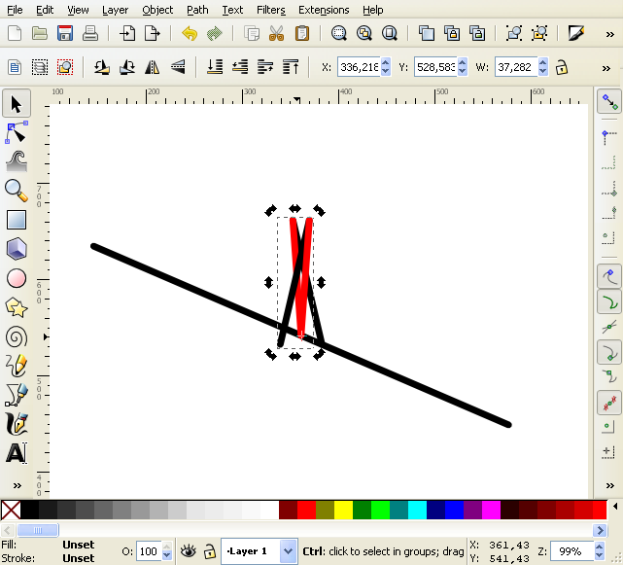Open the Layer menu

click(x=115, y=10)
